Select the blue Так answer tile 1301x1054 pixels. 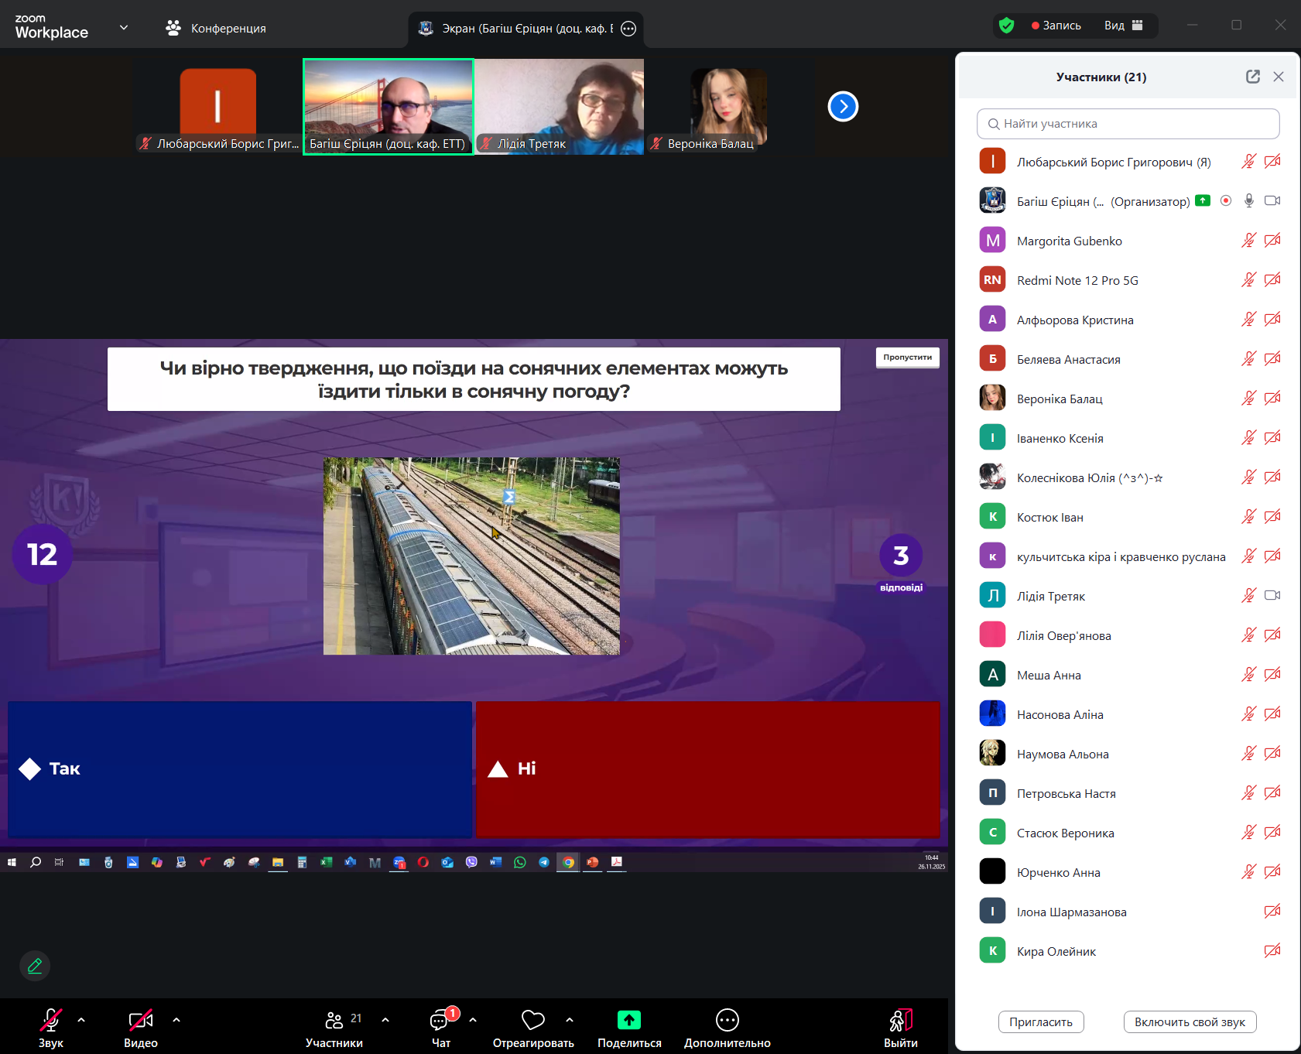click(x=240, y=769)
